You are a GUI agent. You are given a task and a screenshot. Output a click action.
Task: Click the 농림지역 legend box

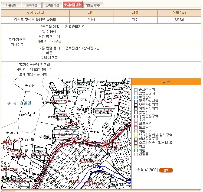(136, 113)
